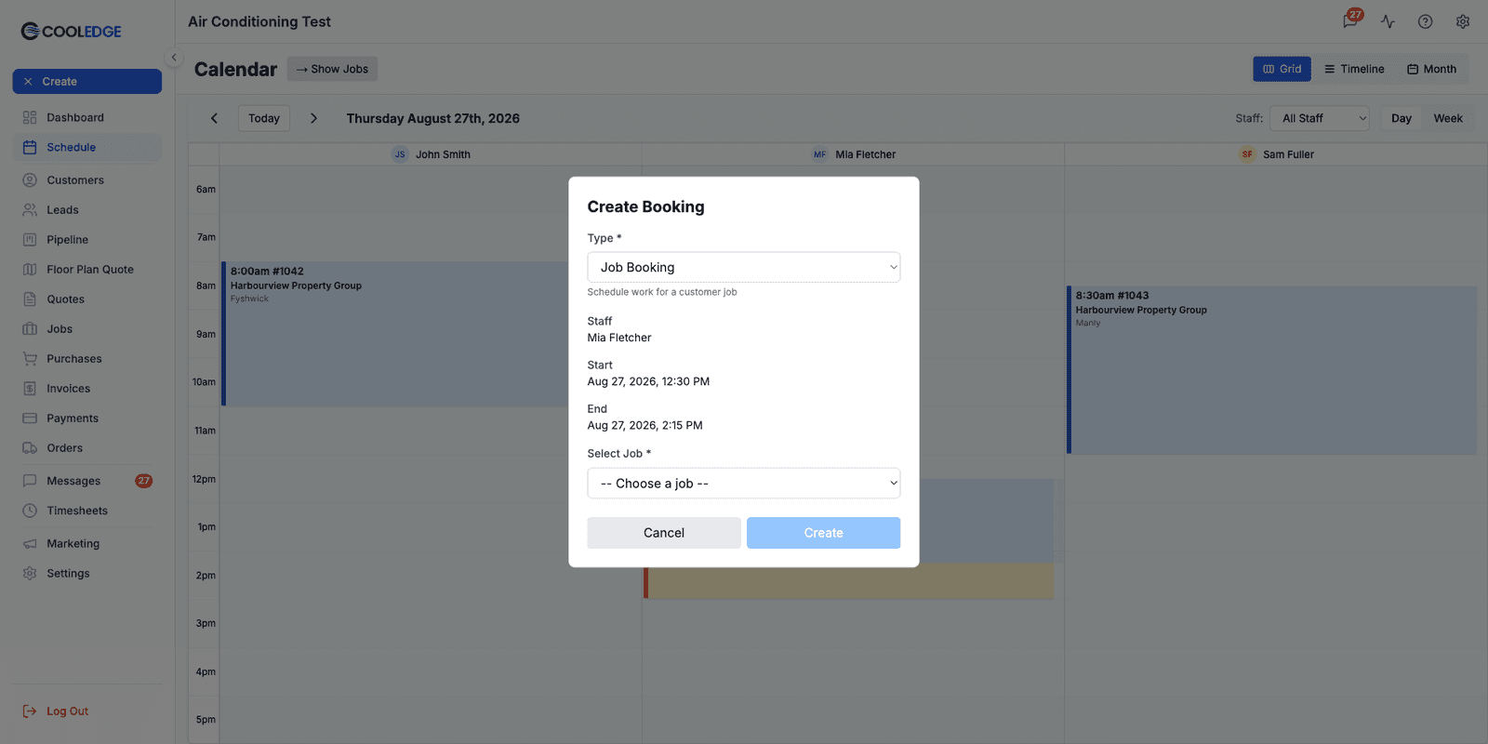1488x744 pixels.
Task: Open the messages chat icon in header
Action: pyautogui.click(x=1349, y=21)
